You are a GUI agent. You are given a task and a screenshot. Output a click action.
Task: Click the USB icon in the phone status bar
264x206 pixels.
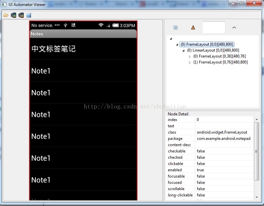coord(65,25)
